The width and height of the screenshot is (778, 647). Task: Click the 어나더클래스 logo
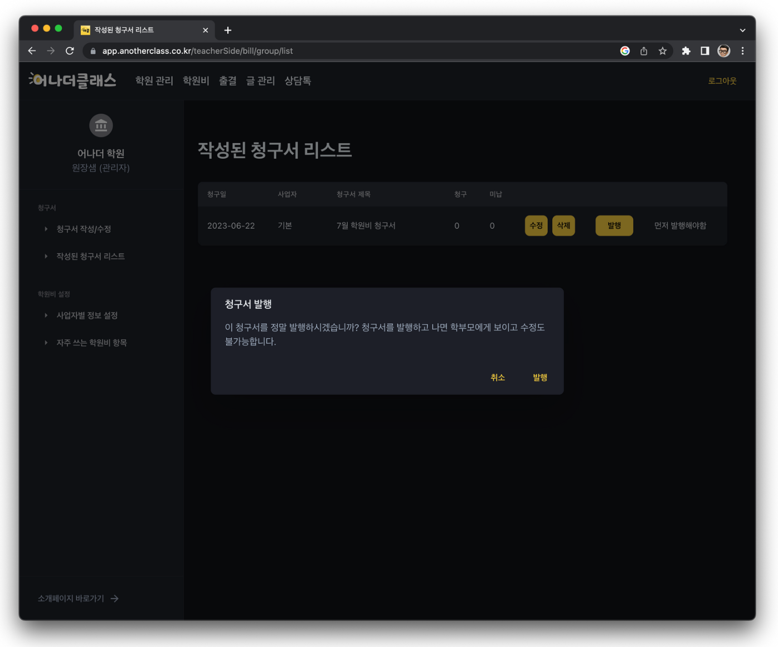[x=72, y=81]
